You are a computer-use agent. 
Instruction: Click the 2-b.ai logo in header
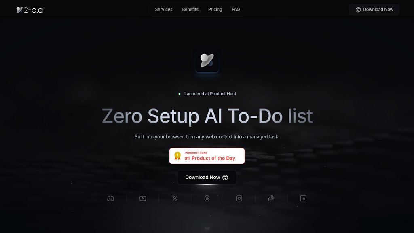[x=30, y=10]
